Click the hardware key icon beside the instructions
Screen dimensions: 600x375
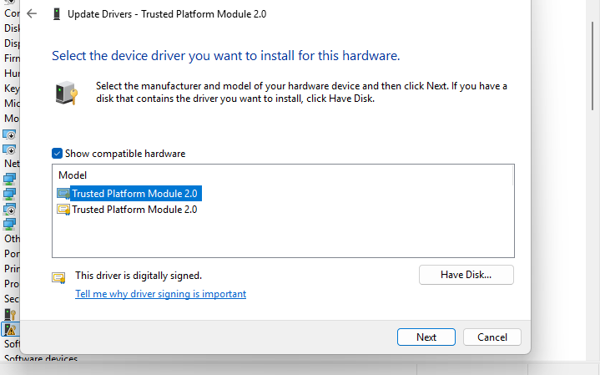pos(67,93)
